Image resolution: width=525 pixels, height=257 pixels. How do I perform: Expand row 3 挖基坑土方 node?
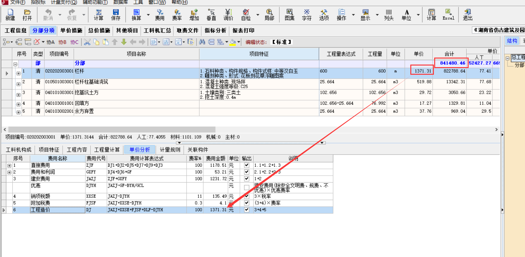(18, 95)
